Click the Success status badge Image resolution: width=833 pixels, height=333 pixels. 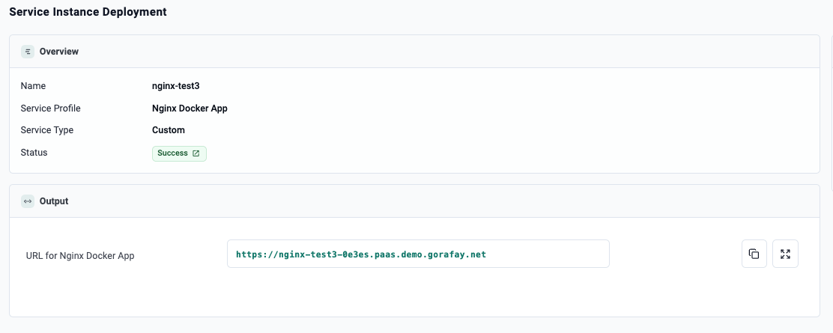tap(173, 153)
